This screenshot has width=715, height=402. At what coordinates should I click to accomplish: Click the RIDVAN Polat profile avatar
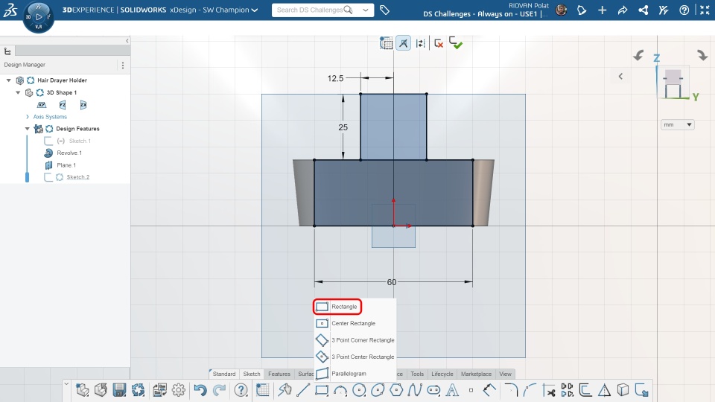pyautogui.click(x=562, y=10)
